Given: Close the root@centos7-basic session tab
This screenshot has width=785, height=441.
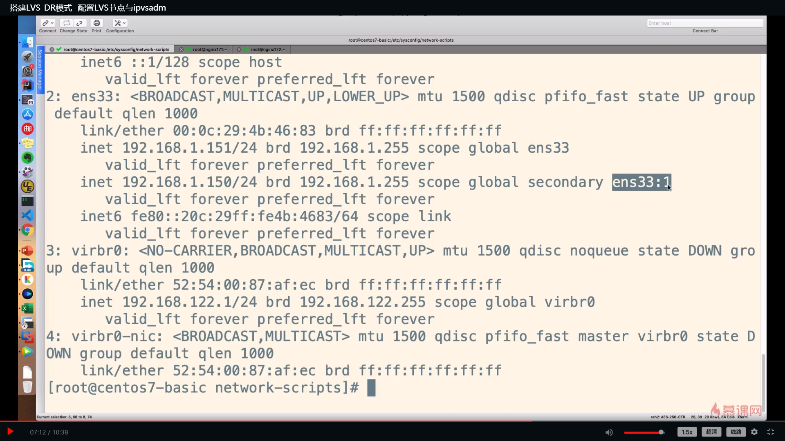Looking at the screenshot, I should click(52, 49).
